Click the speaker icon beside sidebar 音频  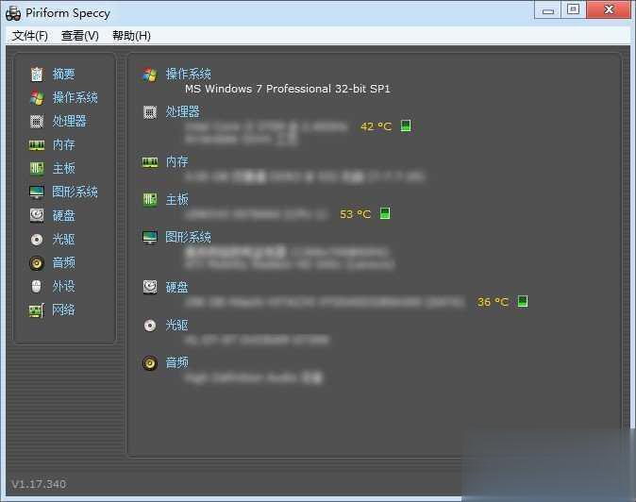coord(37,262)
